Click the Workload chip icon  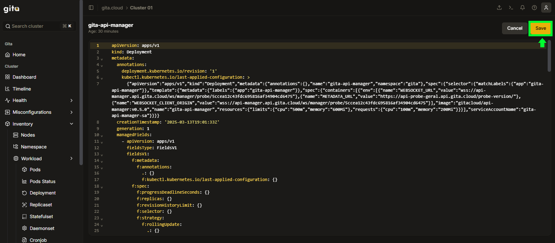click(16, 159)
